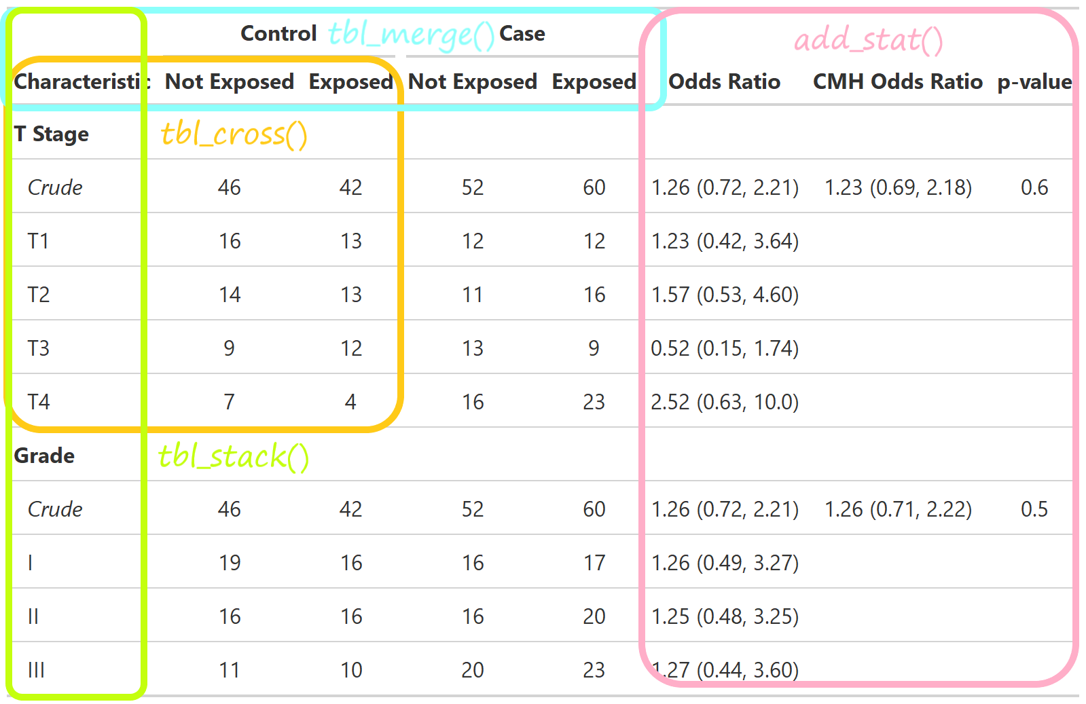
Task: Click the grade III row label
Action: click(x=36, y=670)
